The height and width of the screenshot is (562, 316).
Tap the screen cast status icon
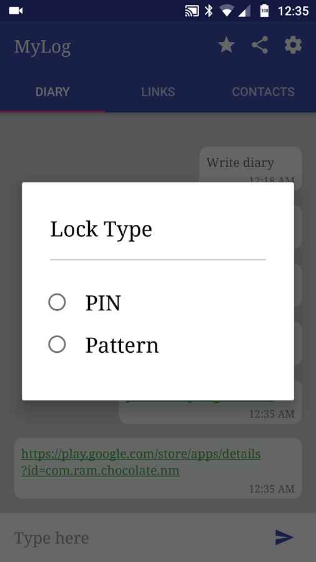click(x=192, y=11)
